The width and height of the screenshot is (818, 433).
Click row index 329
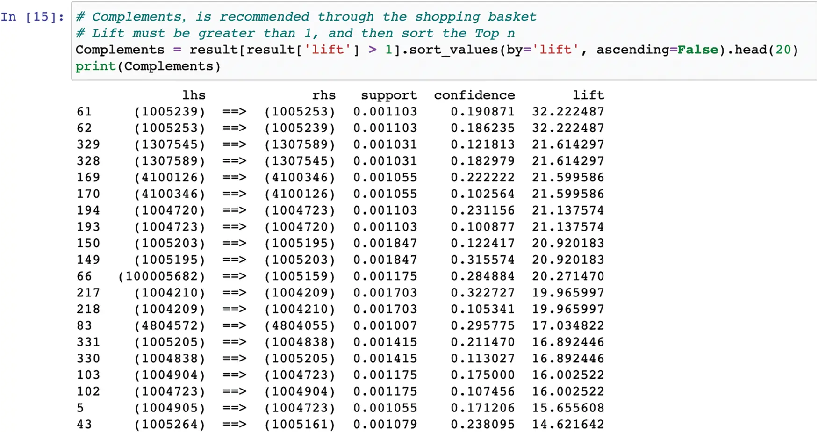pos(88,144)
